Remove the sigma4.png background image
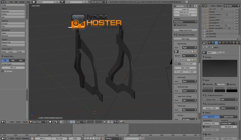The height and width of the screenshot is (140, 241). point(195,43)
